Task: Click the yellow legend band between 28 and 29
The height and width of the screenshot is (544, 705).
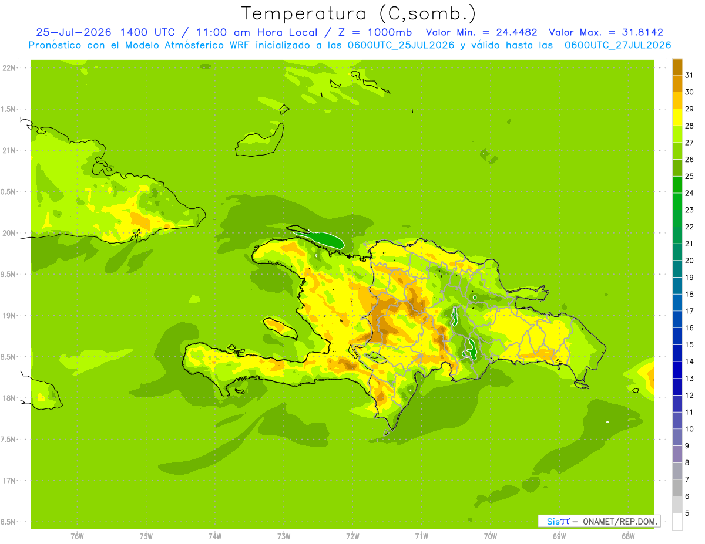Action: tap(677, 117)
